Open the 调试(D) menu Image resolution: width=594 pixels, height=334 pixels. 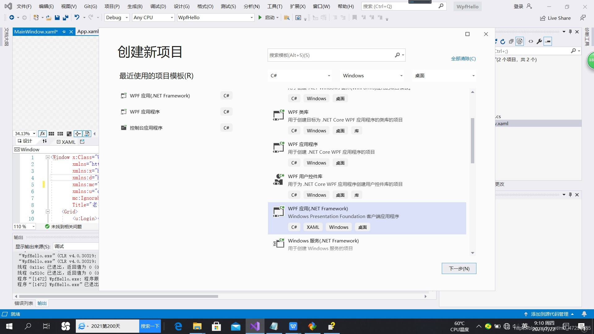[x=158, y=6]
